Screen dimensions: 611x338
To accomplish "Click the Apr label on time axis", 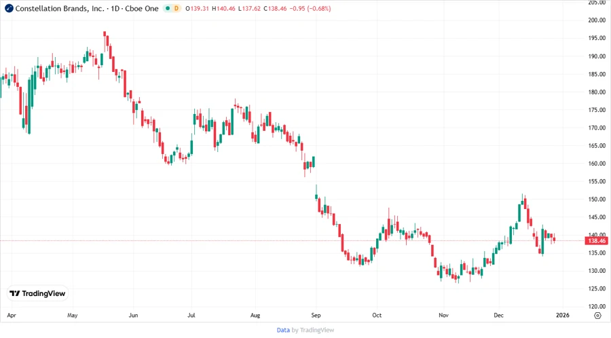I will point(12,315).
